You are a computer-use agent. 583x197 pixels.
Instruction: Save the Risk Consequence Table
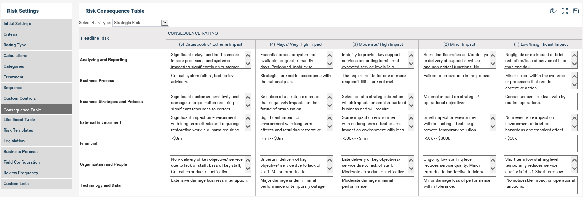point(576,11)
